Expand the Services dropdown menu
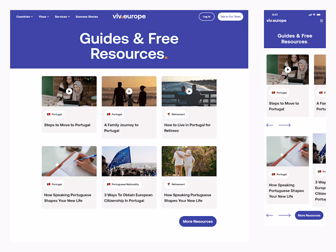 [62, 16]
